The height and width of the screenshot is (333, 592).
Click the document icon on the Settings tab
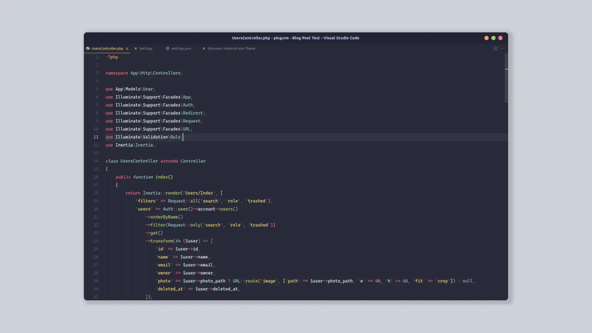136,48
